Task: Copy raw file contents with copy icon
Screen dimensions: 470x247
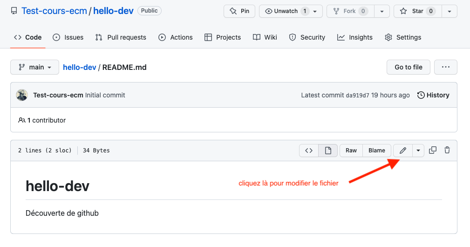Action: 433,150
